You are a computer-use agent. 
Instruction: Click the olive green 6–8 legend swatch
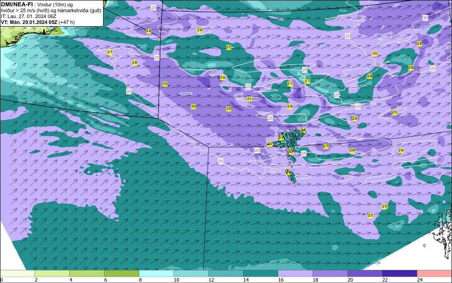click(x=122, y=274)
